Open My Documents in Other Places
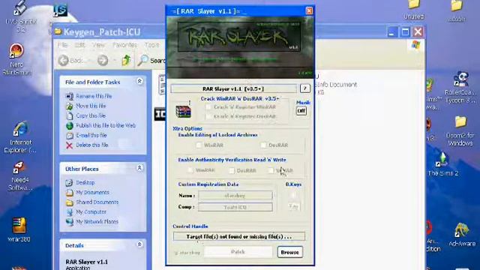This screenshot has width=480, height=270. pos(92,192)
